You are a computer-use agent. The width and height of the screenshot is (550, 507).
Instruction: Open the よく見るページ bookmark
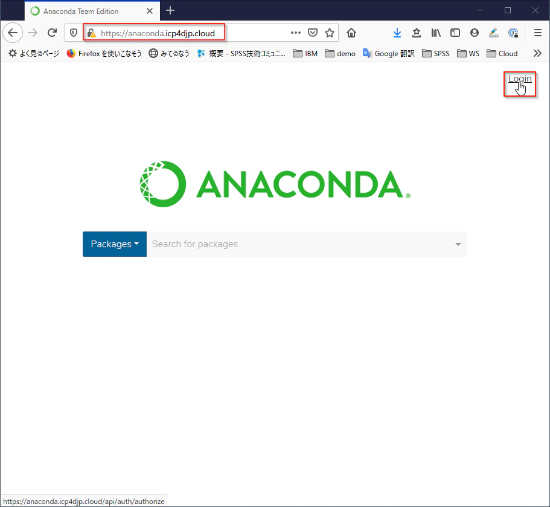tap(34, 53)
